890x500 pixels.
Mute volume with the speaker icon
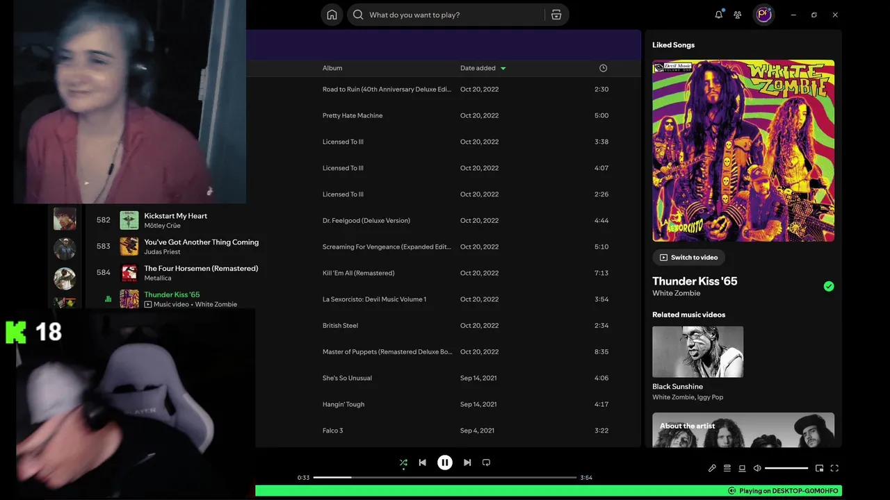click(757, 468)
